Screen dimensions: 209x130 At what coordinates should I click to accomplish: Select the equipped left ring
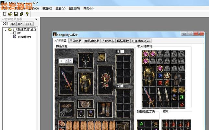click(x=81, y=113)
